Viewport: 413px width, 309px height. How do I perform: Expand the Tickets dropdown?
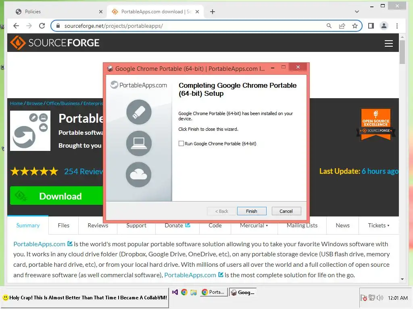379,225
